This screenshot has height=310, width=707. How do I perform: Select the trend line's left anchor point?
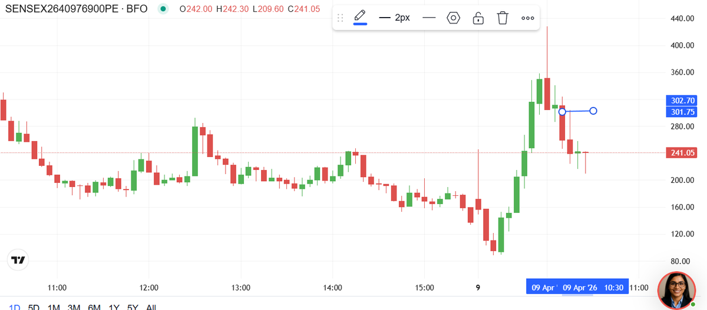click(562, 112)
